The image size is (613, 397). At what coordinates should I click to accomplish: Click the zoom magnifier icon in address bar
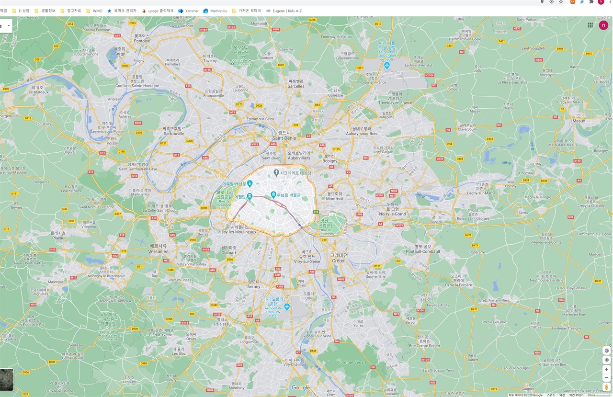pyautogui.click(x=551, y=2)
